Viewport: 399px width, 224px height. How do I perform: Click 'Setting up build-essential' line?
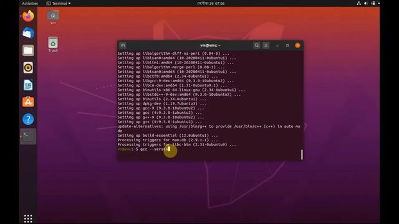click(x=168, y=136)
